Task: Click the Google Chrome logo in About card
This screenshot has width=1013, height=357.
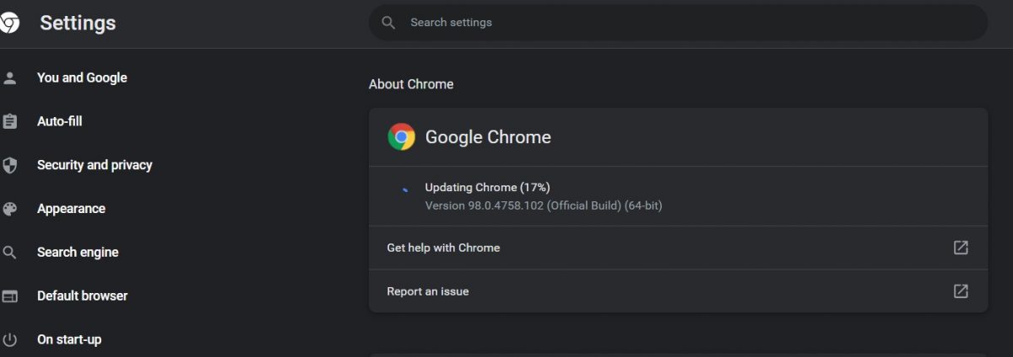Action: (x=401, y=137)
